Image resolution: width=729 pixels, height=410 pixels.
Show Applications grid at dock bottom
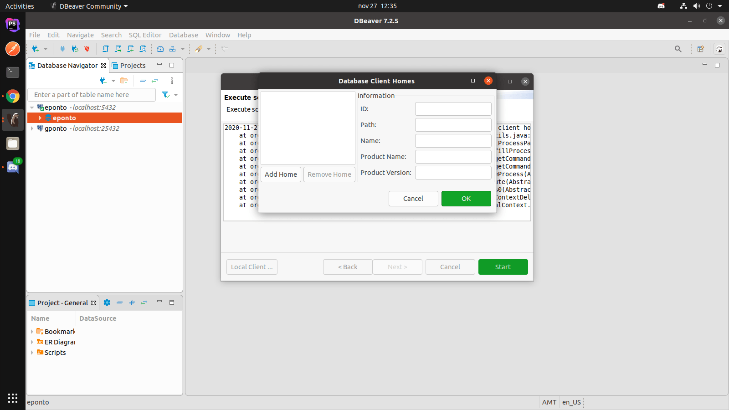tap(13, 398)
